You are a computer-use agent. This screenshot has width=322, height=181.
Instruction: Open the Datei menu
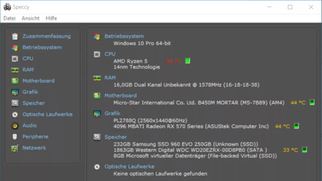pyautogui.click(x=9, y=18)
